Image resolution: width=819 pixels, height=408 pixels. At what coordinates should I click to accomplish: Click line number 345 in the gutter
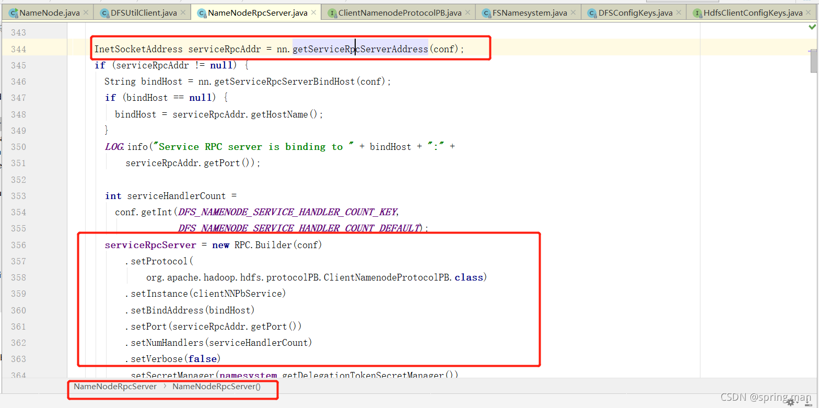(x=18, y=65)
